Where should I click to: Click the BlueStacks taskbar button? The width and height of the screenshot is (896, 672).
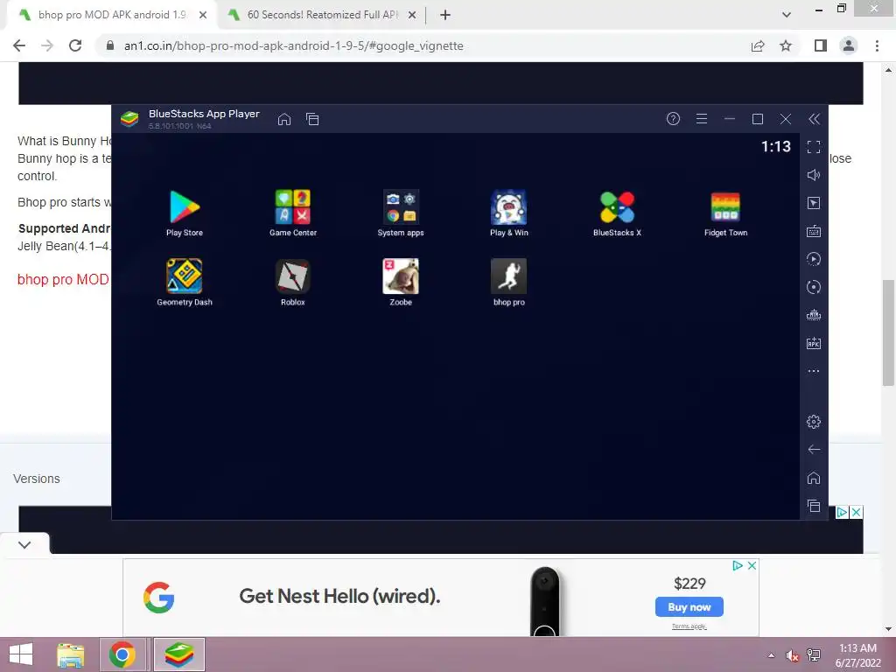tap(178, 654)
